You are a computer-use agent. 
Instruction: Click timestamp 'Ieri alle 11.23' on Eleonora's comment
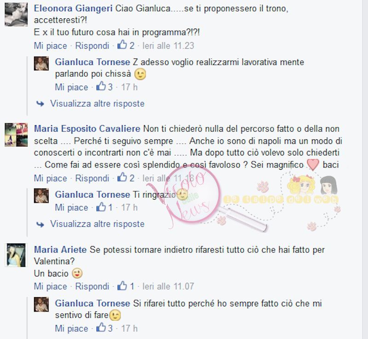tap(168, 46)
